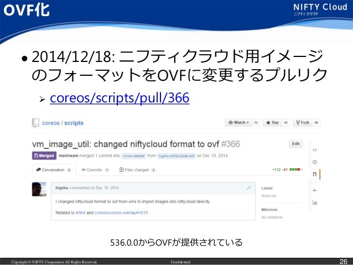Open the Code sidebar icon
Image resolution: width=353 pixels, height=265 pixels.
coord(315,150)
